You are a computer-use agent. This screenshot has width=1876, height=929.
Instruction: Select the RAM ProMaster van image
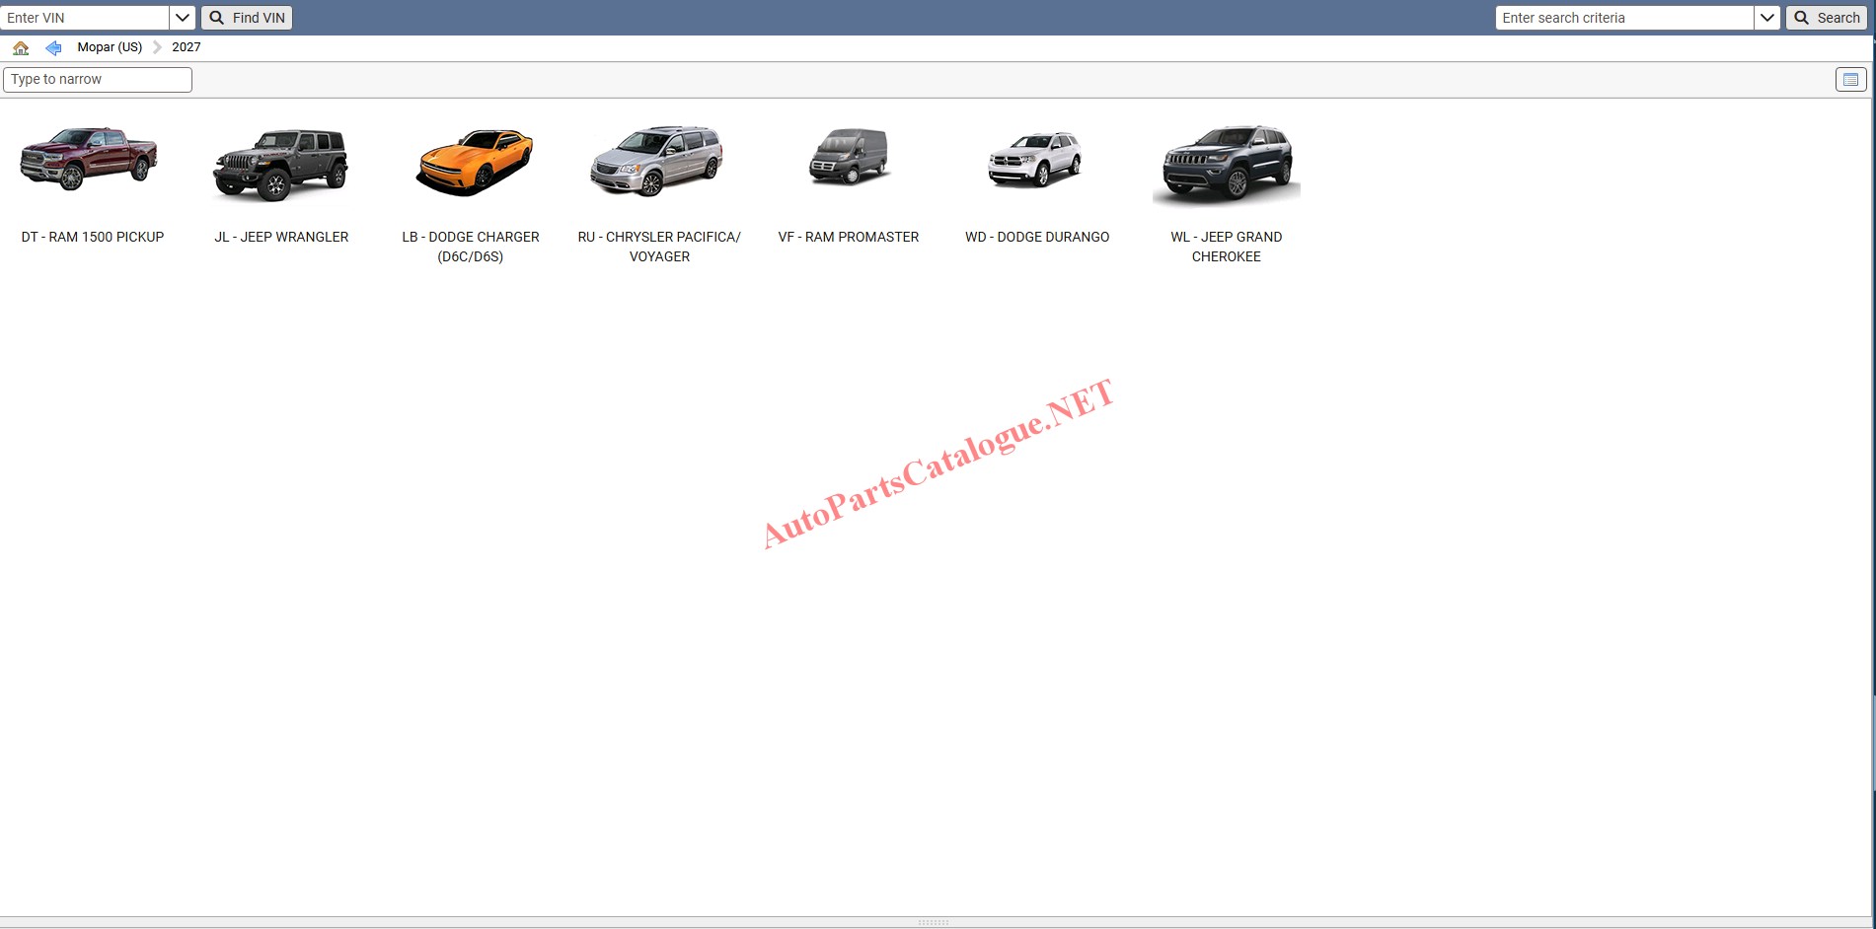(x=849, y=156)
